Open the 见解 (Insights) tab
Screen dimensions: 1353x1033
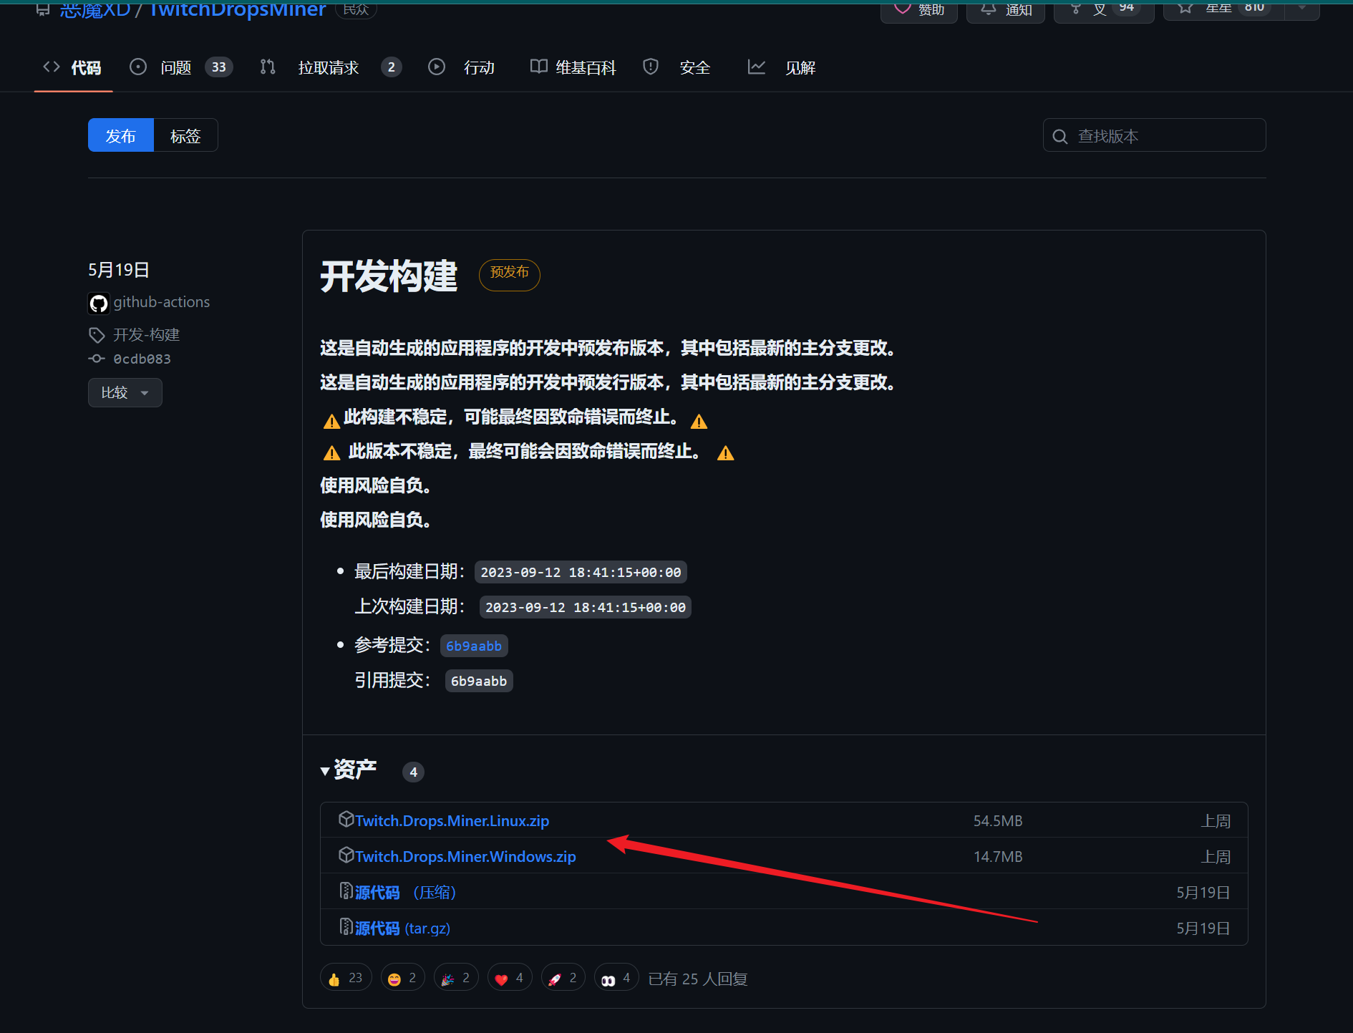[782, 67]
